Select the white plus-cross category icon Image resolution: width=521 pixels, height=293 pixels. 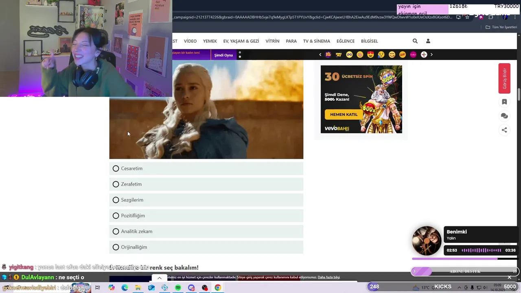(424, 55)
